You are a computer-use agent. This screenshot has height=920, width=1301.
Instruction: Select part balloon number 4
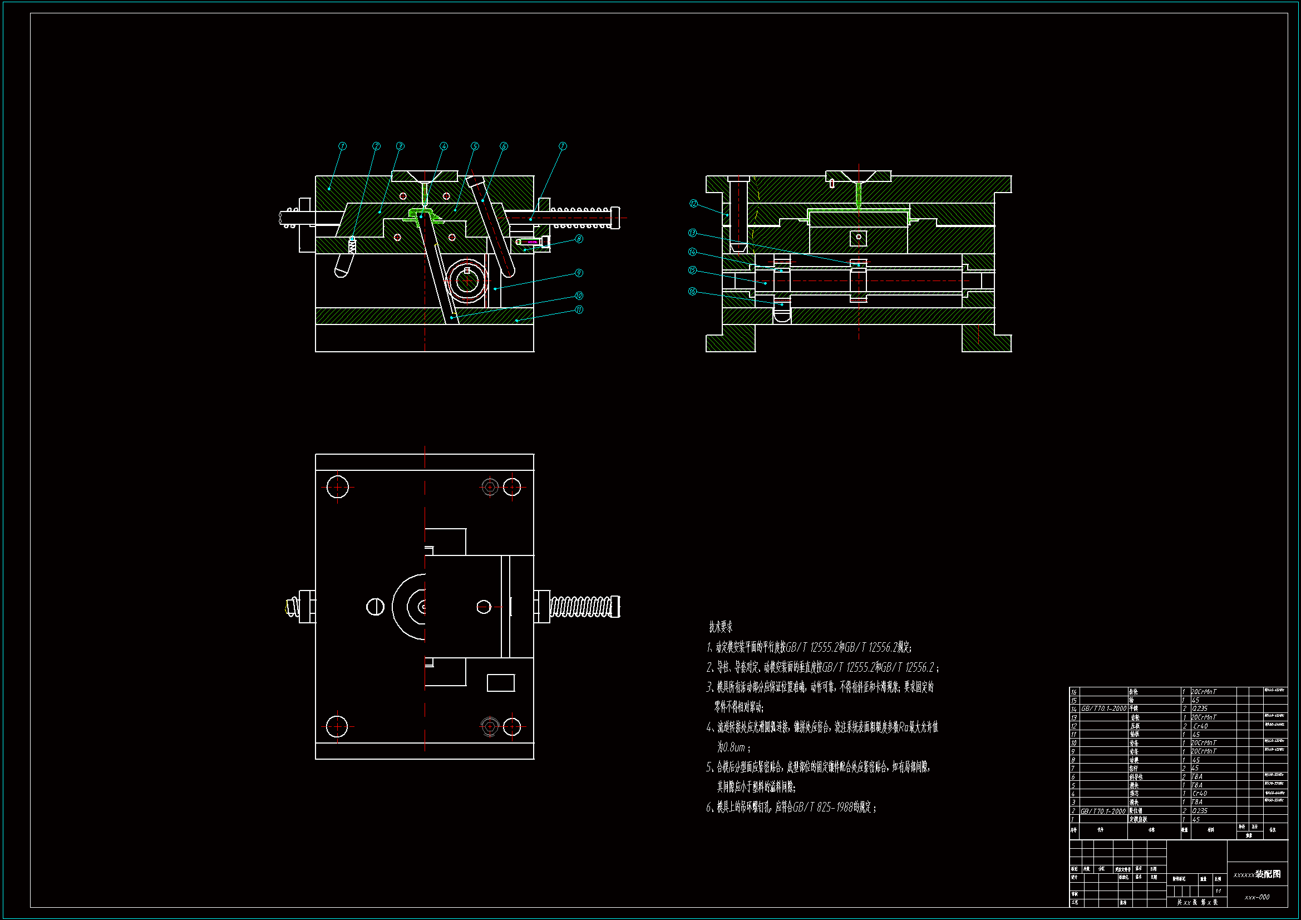(x=443, y=146)
